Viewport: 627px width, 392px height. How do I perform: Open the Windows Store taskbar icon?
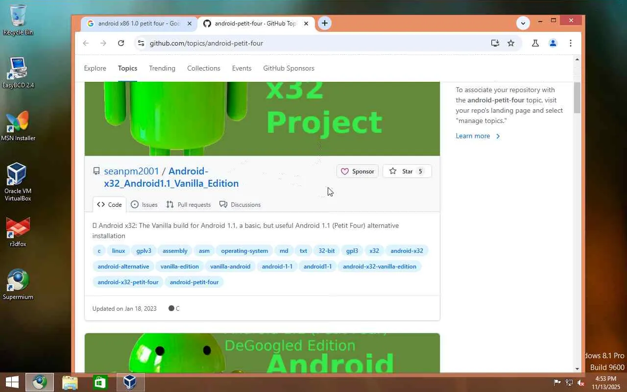point(100,382)
